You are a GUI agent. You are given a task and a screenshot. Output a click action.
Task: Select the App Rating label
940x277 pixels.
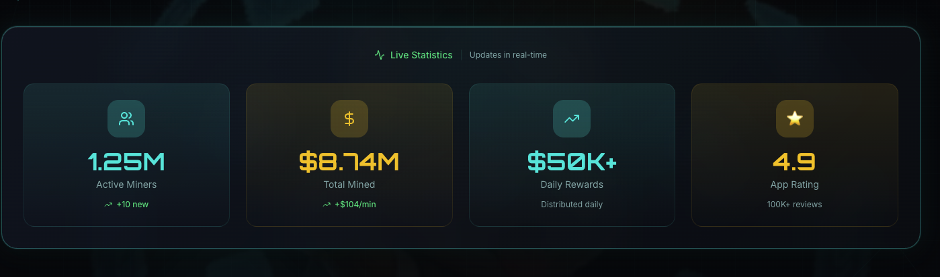coord(794,184)
